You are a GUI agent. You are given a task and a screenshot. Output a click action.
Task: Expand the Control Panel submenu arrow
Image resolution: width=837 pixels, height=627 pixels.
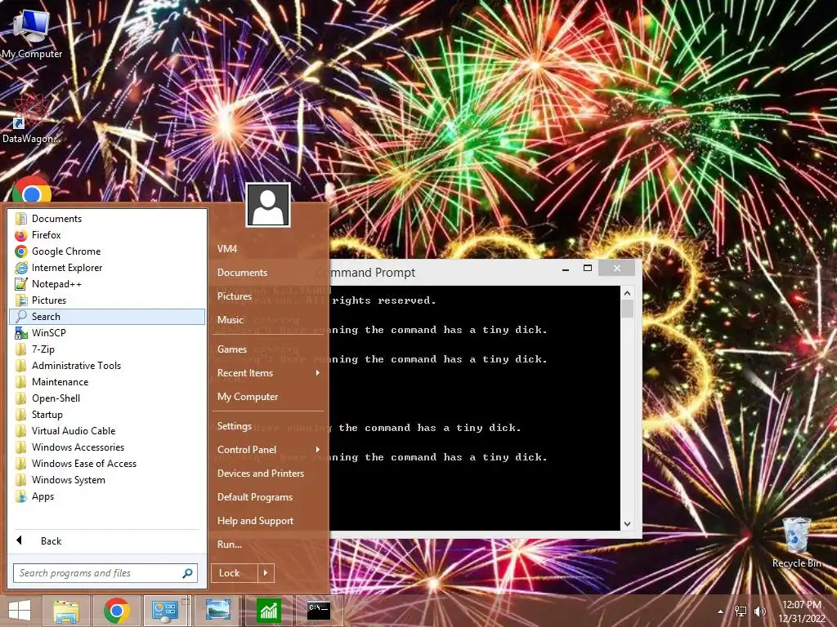[x=318, y=450]
